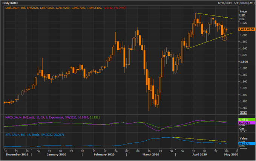Click the 03 date tick in February
The image size is (256, 161).
tap(83, 151)
